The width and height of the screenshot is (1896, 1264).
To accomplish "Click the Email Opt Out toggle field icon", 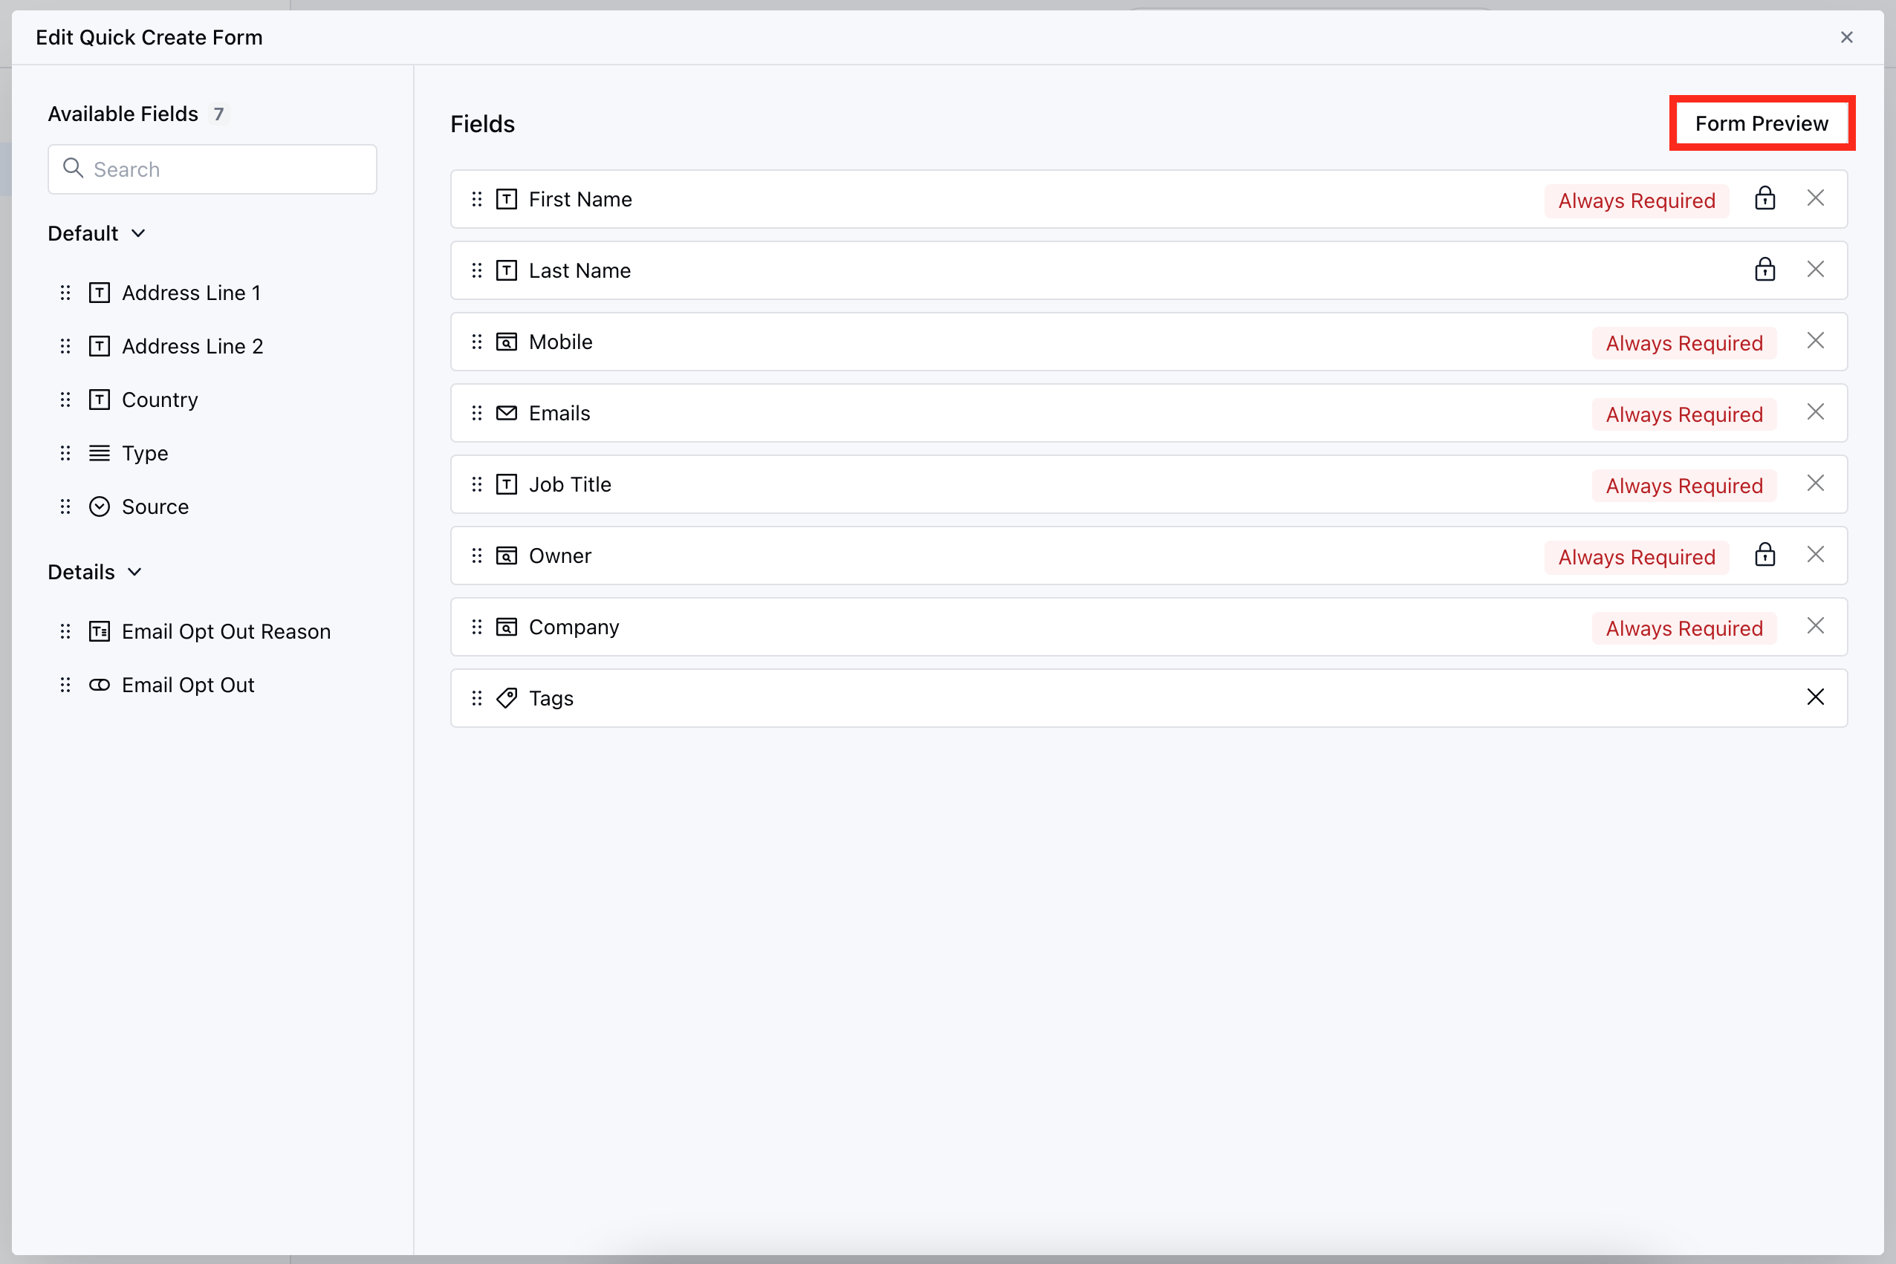I will 100,685.
